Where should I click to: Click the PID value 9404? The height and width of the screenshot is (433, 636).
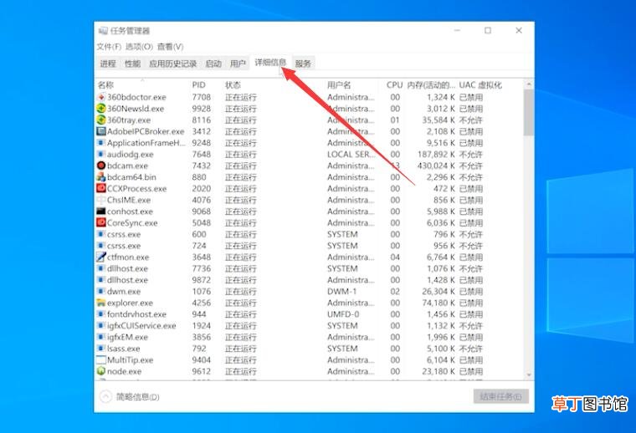click(201, 359)
